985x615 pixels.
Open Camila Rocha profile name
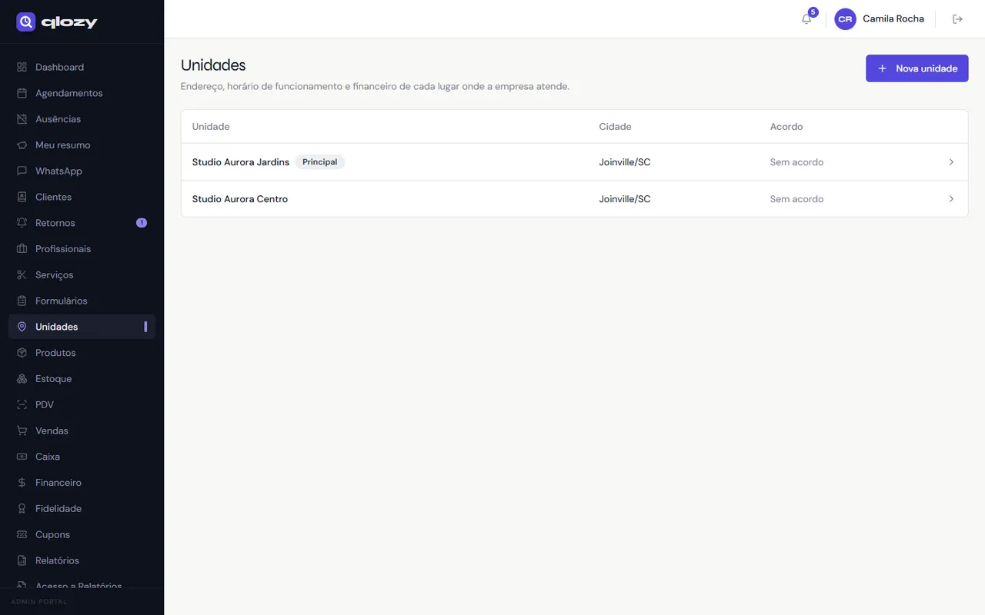pos(893,19)
